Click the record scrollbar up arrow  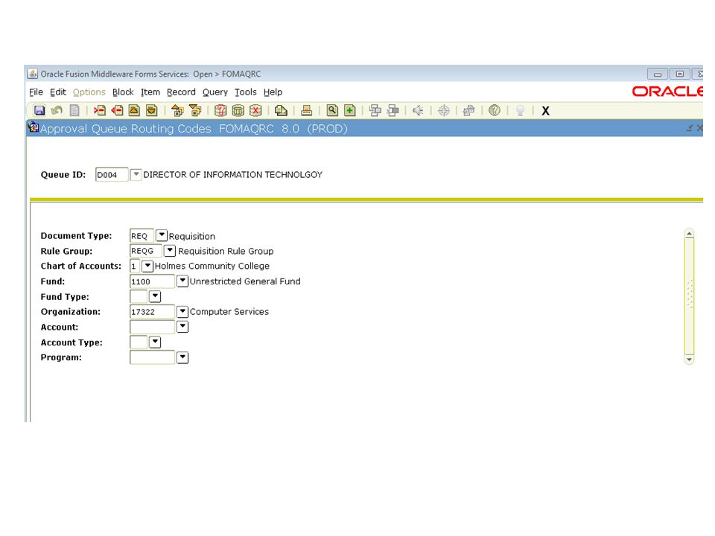[690, 234]
